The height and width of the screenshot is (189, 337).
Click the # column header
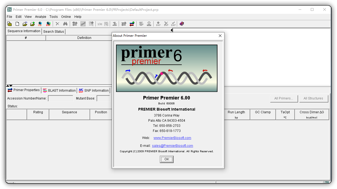[26, 38]
